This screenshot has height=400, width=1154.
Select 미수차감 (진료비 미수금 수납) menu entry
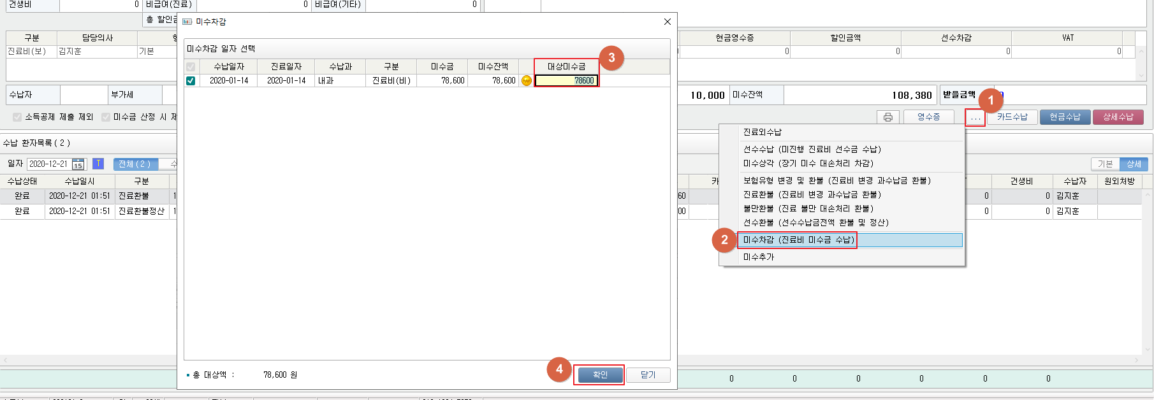(x=798, y=240)
